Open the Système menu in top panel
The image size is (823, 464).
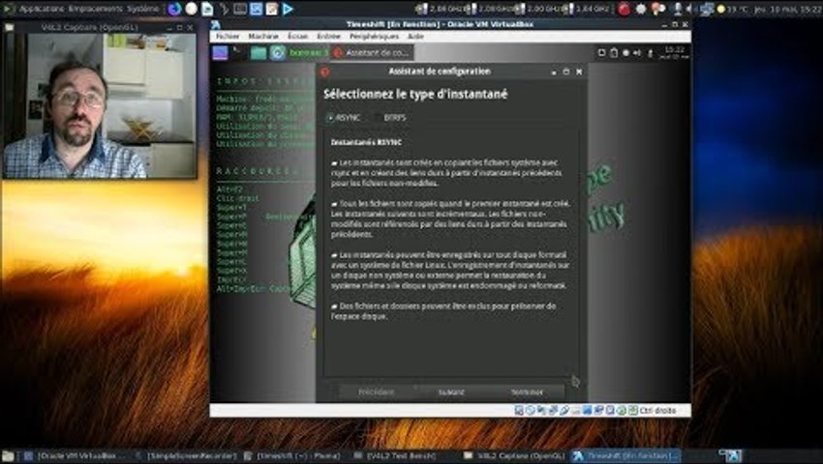tap(142, 9)
